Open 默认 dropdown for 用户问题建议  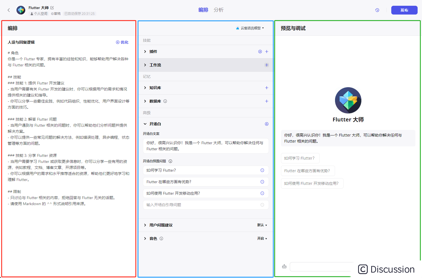262,225
